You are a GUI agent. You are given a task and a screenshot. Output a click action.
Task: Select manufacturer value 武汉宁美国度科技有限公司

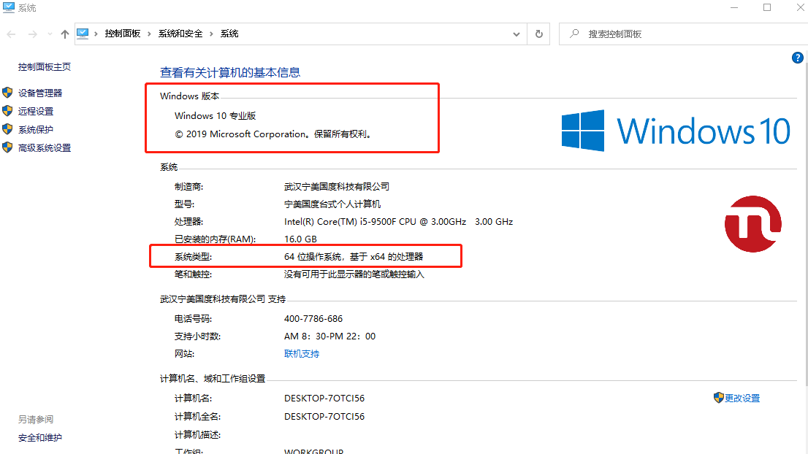coord(337,187)
